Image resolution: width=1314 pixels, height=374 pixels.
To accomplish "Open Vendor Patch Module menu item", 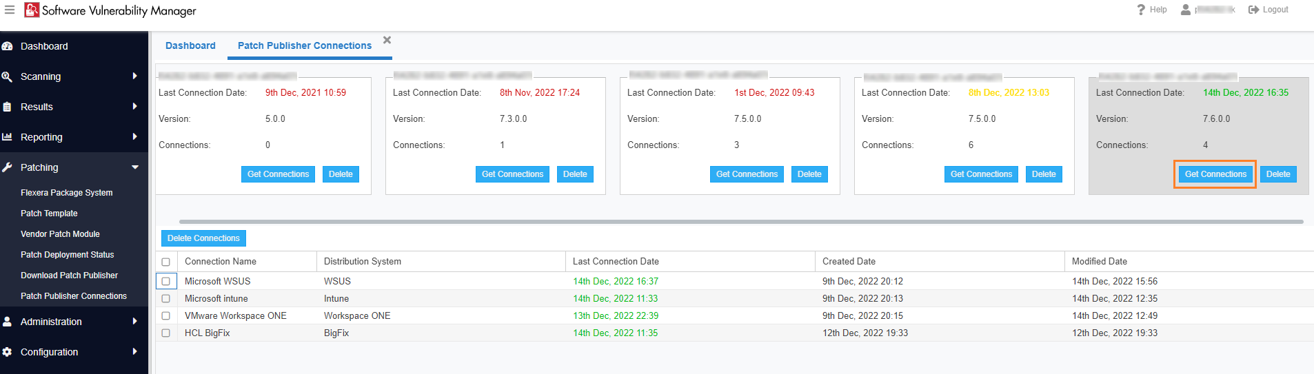I will pos(60,234).
